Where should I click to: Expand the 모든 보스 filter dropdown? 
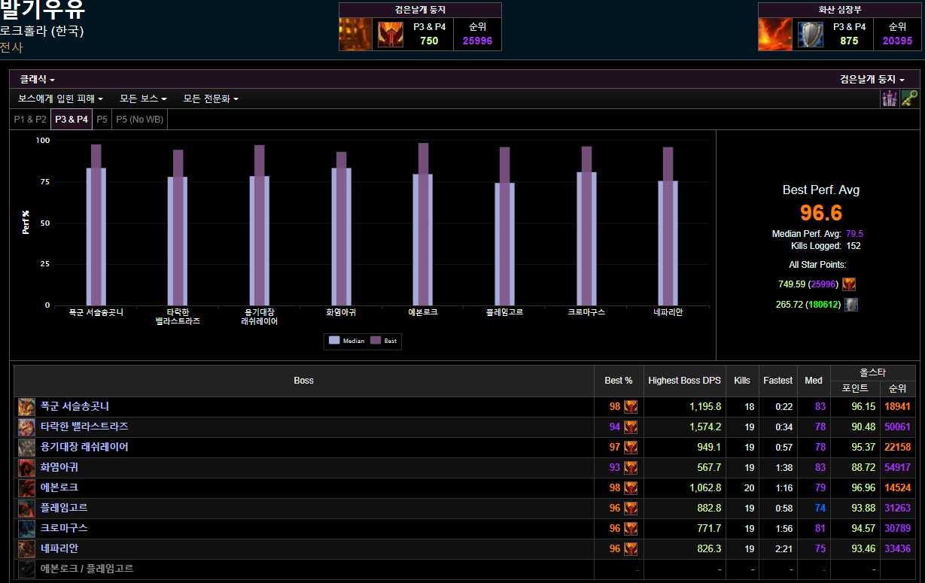click(143, 99)
